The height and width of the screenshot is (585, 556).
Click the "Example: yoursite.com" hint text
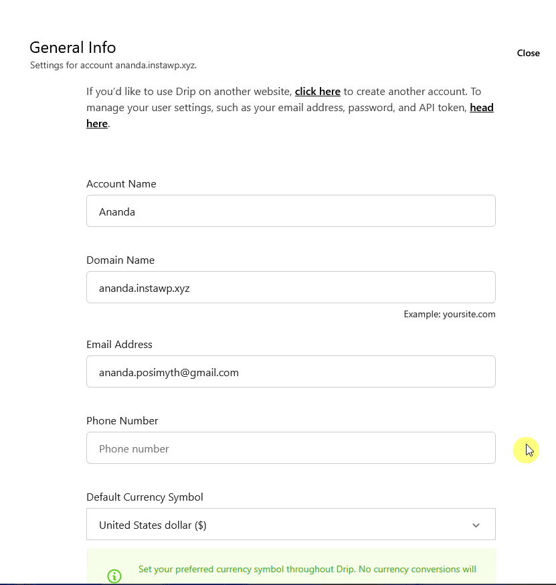click(449, 314)
